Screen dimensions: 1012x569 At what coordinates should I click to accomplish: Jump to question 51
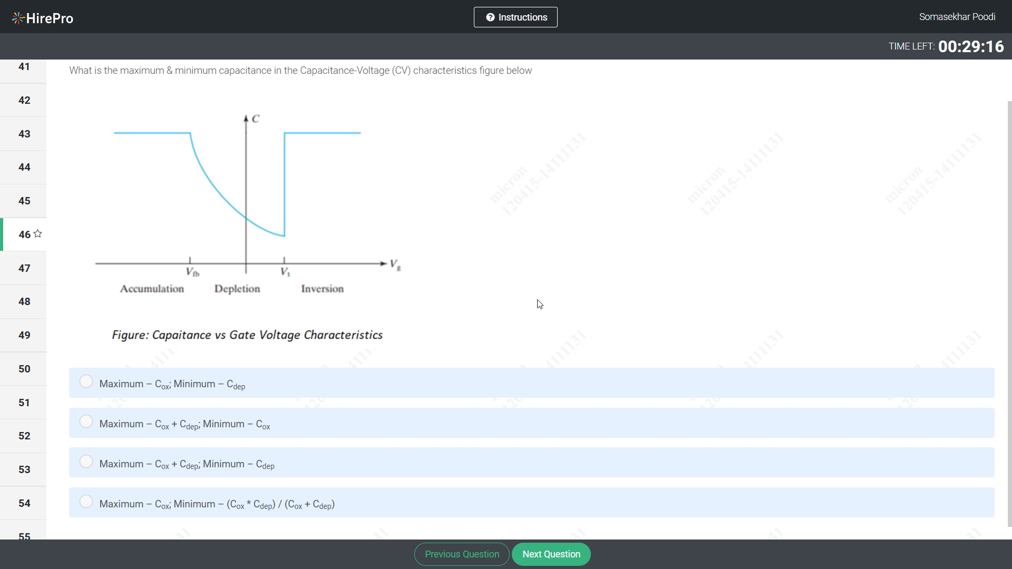point(23,403)
